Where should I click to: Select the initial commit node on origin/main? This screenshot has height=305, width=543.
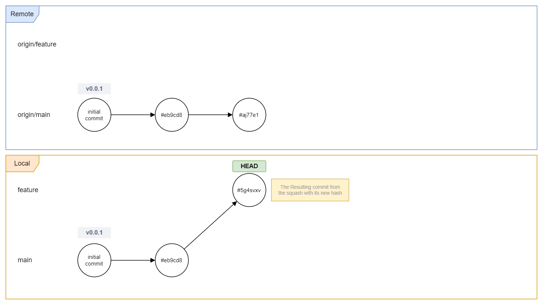pyautogui.click(x=94, y=115)
